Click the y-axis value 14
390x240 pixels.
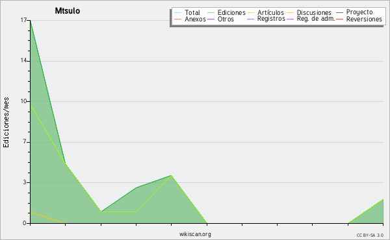click(23, 60)
